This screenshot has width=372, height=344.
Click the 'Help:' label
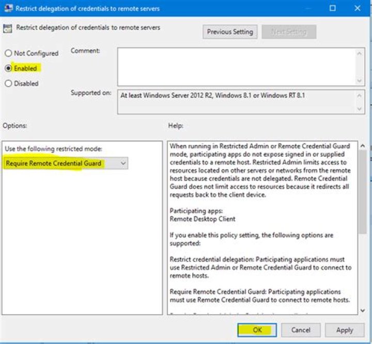pos(176,125)
